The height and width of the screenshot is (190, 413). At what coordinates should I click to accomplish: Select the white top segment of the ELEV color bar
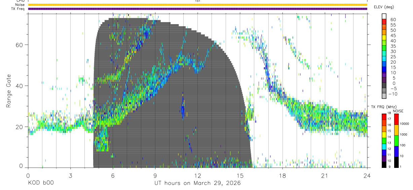(x=384, y=16)
